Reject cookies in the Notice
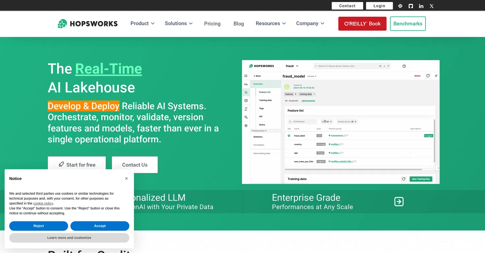Screen dimensions: 485x253 (39, 226)
